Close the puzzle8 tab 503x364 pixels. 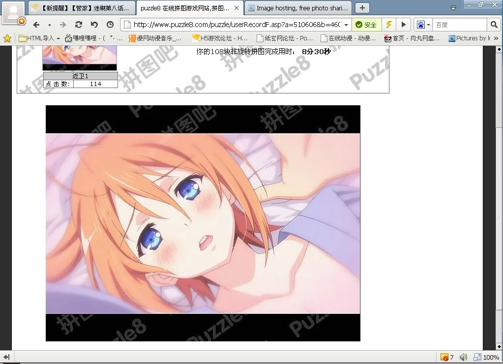237,8
